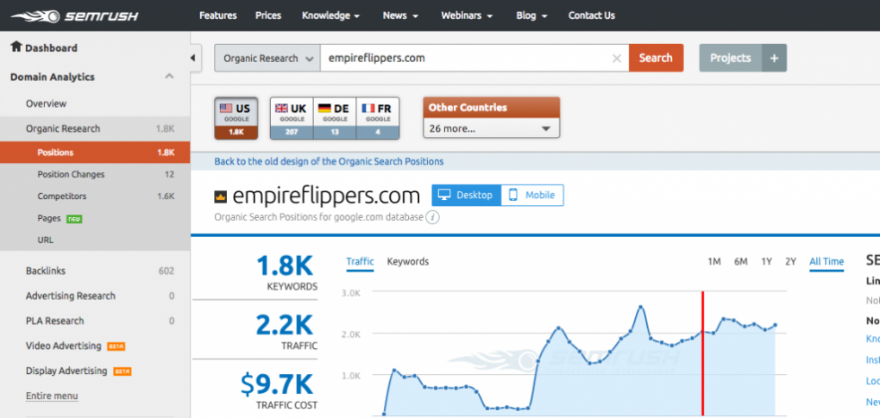
Task: Set chart range to 2Y
Action: [x=791, y=262]
